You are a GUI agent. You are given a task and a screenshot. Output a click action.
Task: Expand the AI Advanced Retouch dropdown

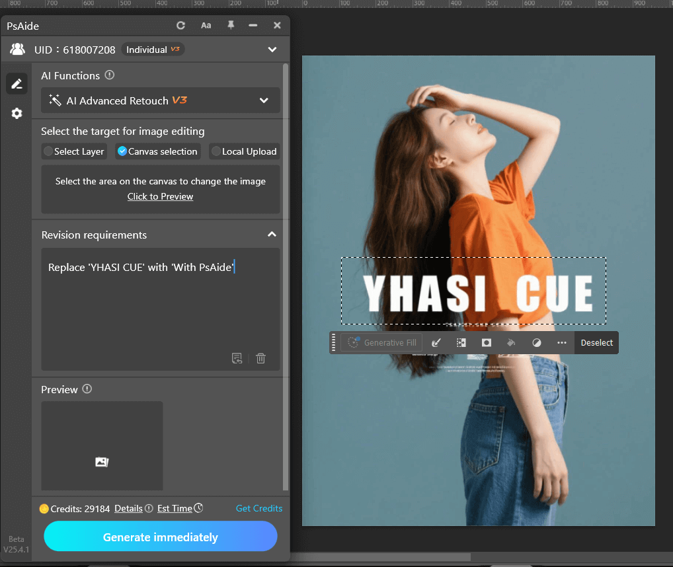(x=263, y=100)
